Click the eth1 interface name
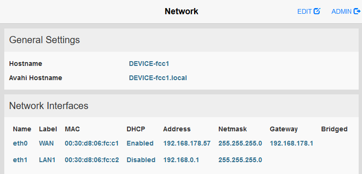Screen dimensions: 362x174 (x=20, y=160)
